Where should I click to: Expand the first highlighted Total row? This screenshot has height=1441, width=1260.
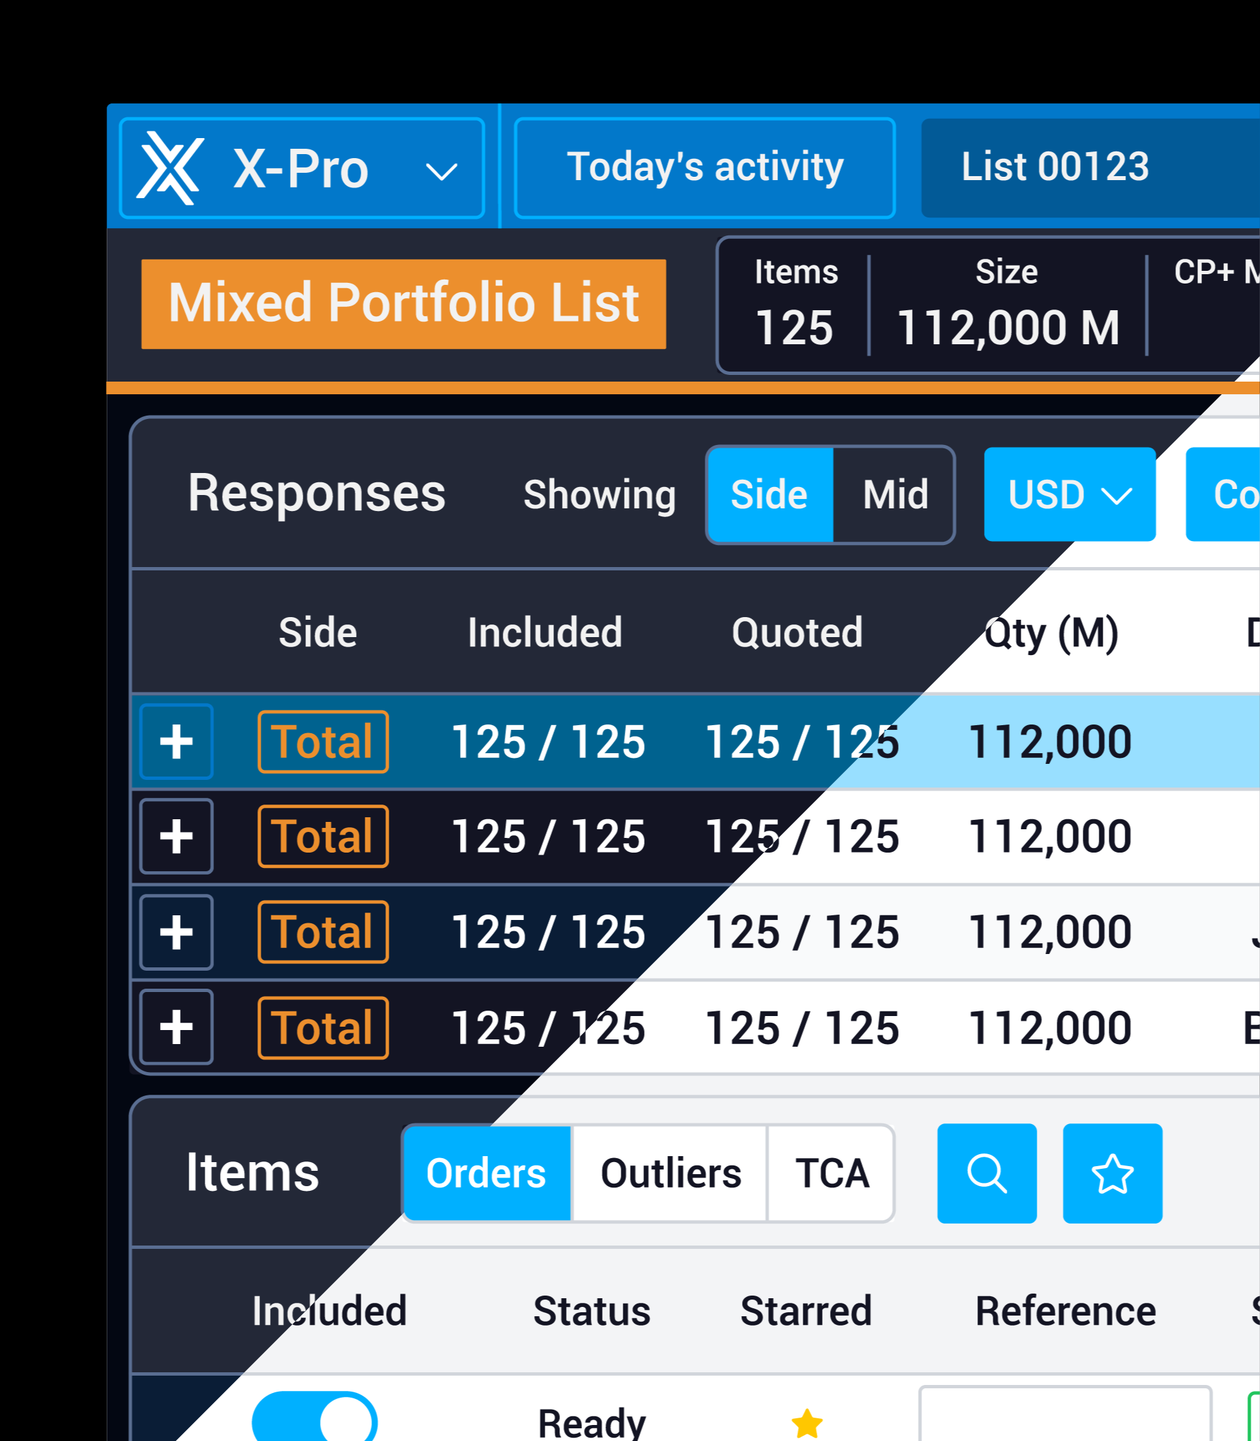pyautogui.click(x=177, y=742)
